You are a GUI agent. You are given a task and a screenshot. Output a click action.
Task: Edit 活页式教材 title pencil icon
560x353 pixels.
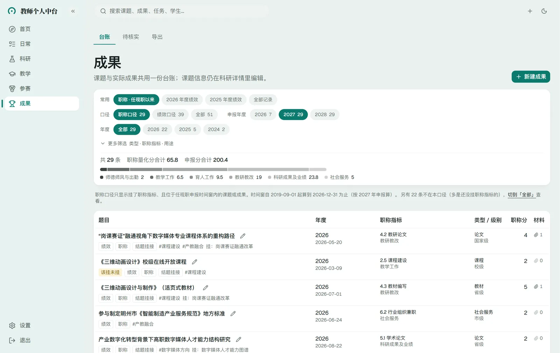(206, 288)
